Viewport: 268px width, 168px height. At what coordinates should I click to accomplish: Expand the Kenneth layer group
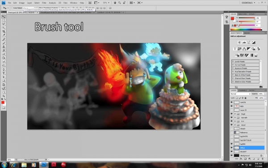235,117
